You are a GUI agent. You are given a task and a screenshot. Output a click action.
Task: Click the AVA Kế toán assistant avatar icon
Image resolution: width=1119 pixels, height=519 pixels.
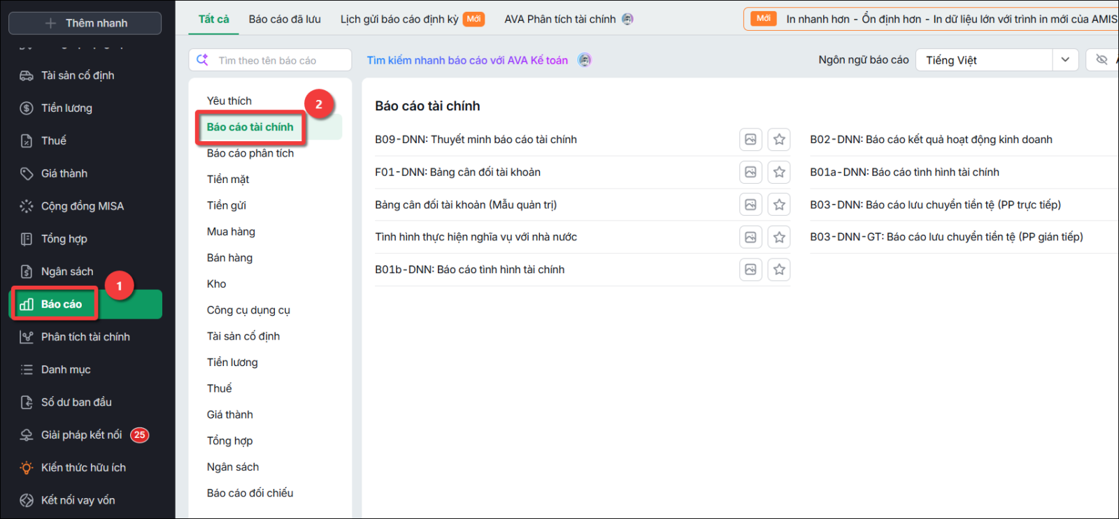[585, 60]
